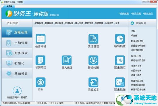
Task: Select the 出纳管理 module
Action: click(x=17, y=43)
